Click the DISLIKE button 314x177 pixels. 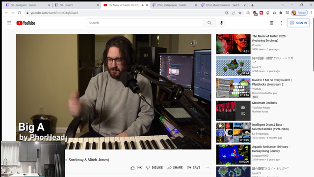pos(155,168)
